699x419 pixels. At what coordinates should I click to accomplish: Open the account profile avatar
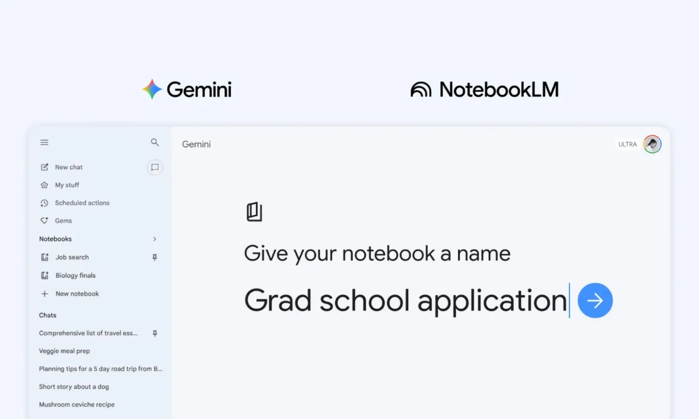[x=652, y=144]
